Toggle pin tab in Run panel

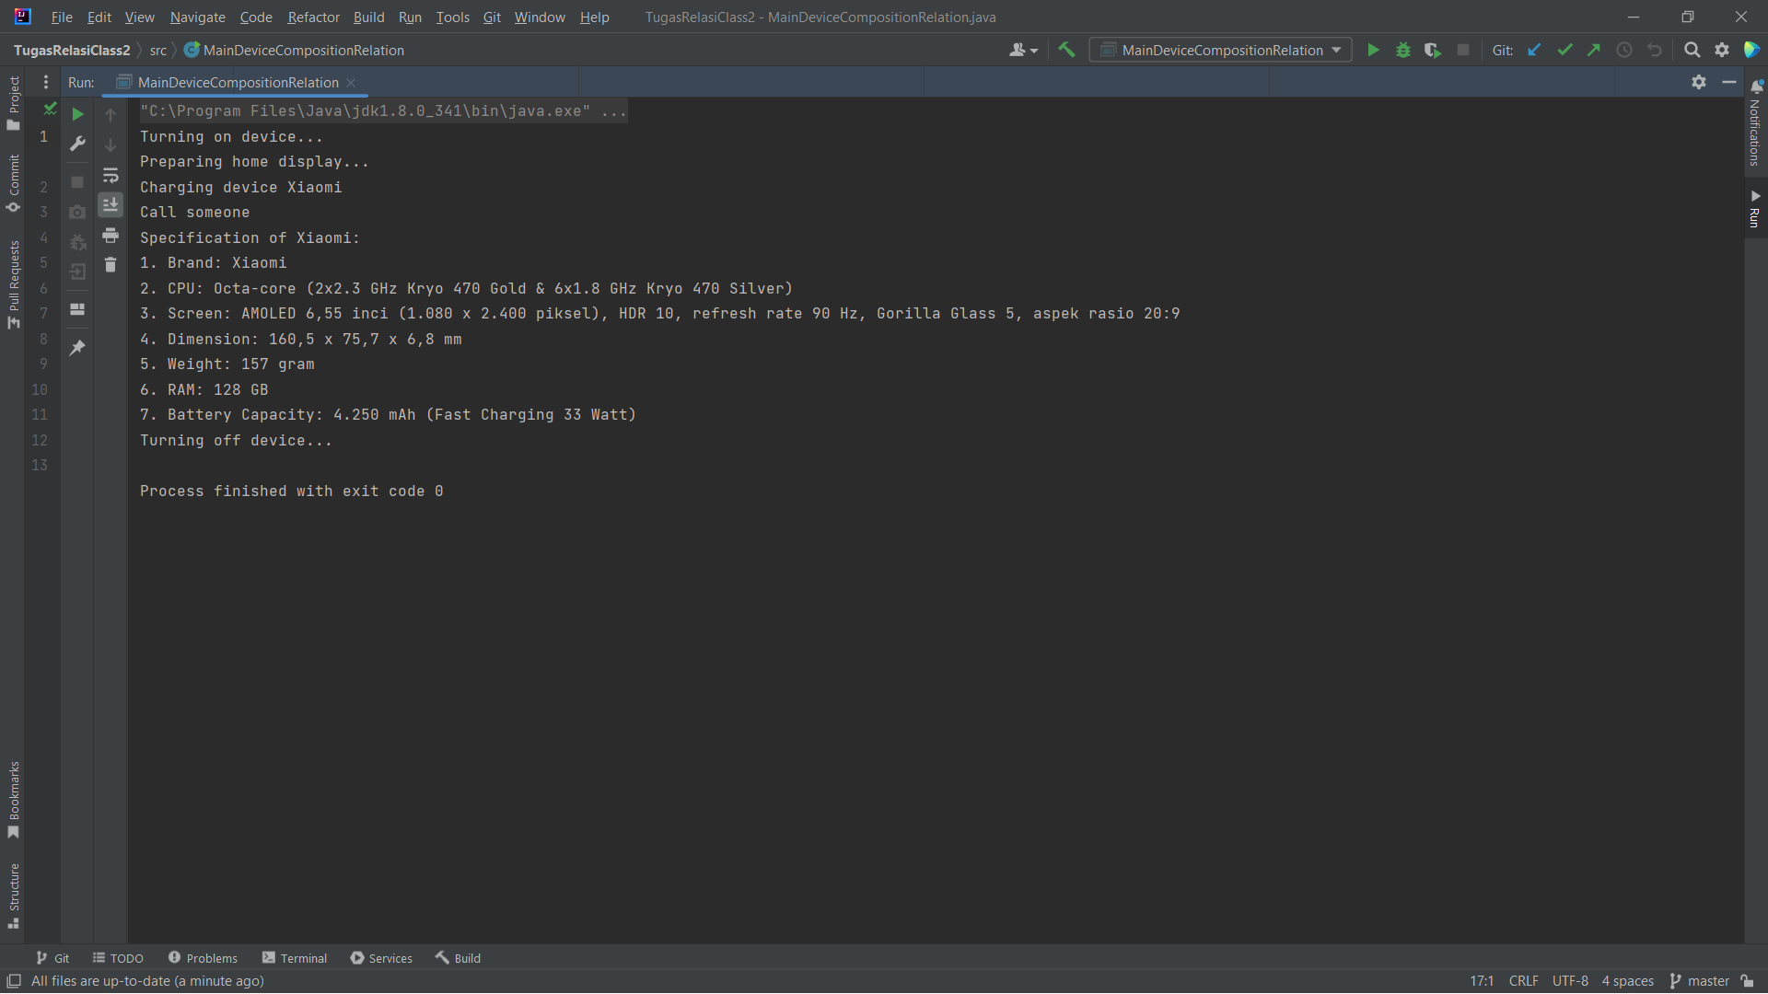tap(77, 348)
